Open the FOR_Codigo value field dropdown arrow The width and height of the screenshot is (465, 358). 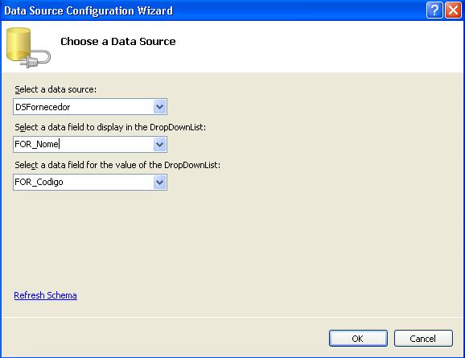(159, 182)
